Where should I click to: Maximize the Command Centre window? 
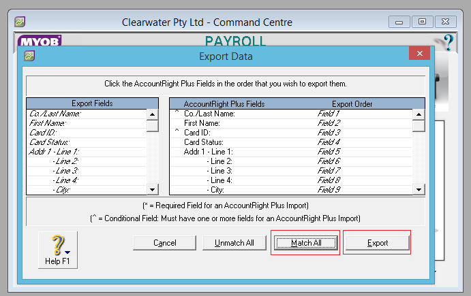(x=422, y=22)
